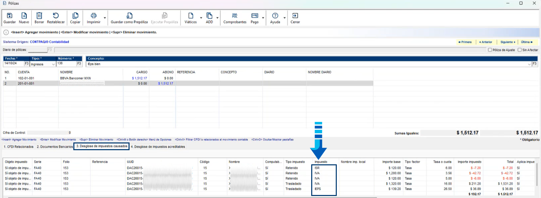The image size is (541, 198).
Task: Click the Guardar save icon
Action: 9,16
